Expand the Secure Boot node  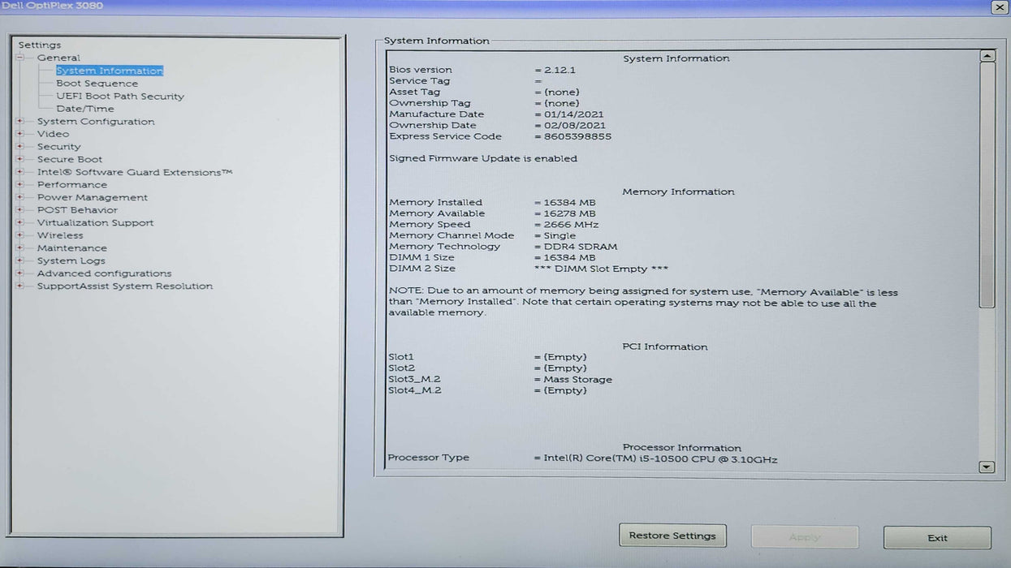pos(20,159)
